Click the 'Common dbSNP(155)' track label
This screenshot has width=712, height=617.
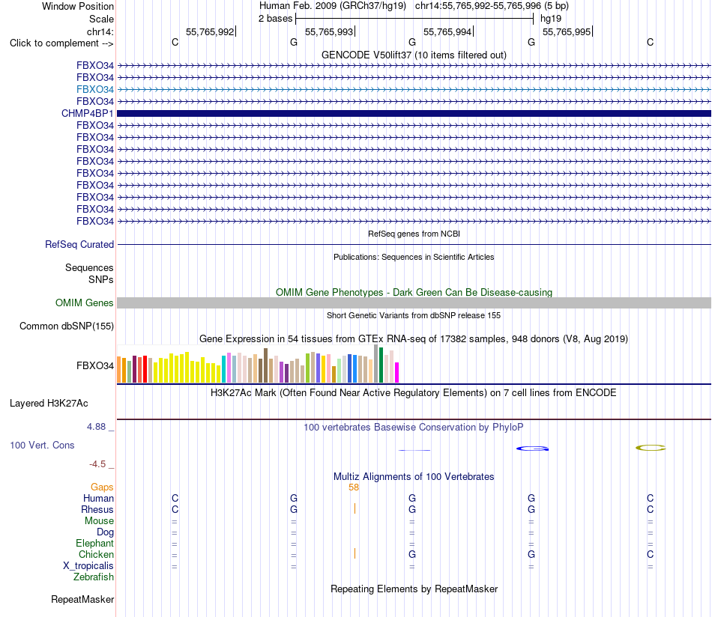coord(66,326)
